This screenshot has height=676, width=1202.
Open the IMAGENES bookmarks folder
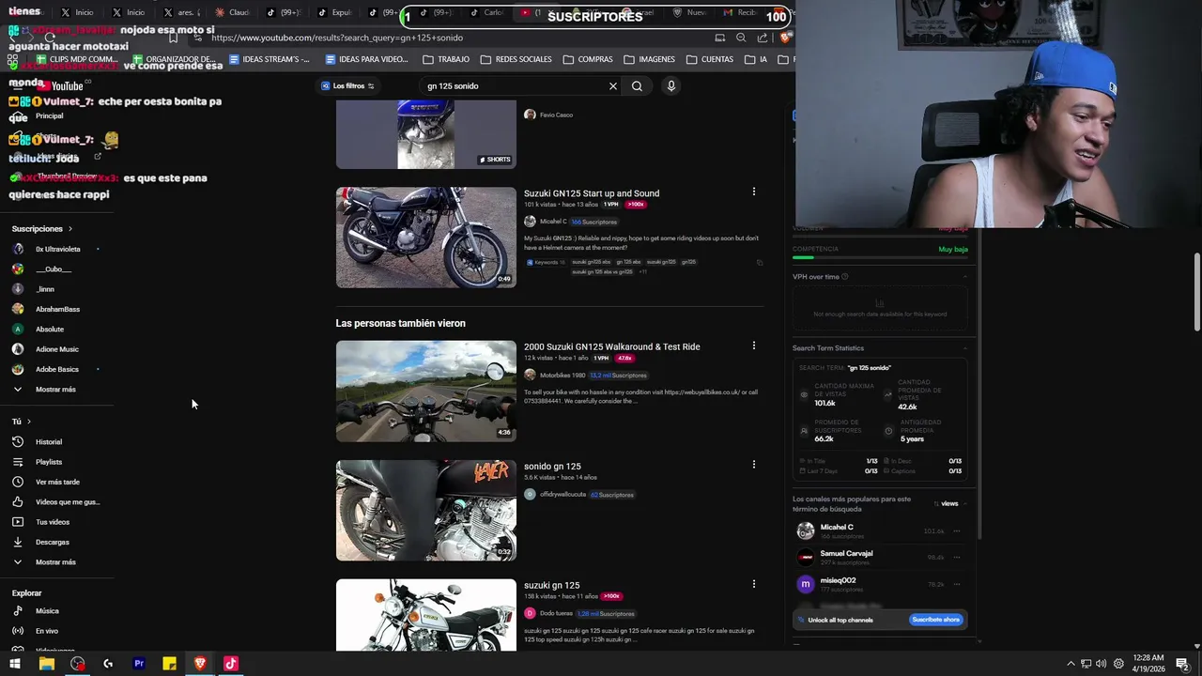(x=649, y=59)
